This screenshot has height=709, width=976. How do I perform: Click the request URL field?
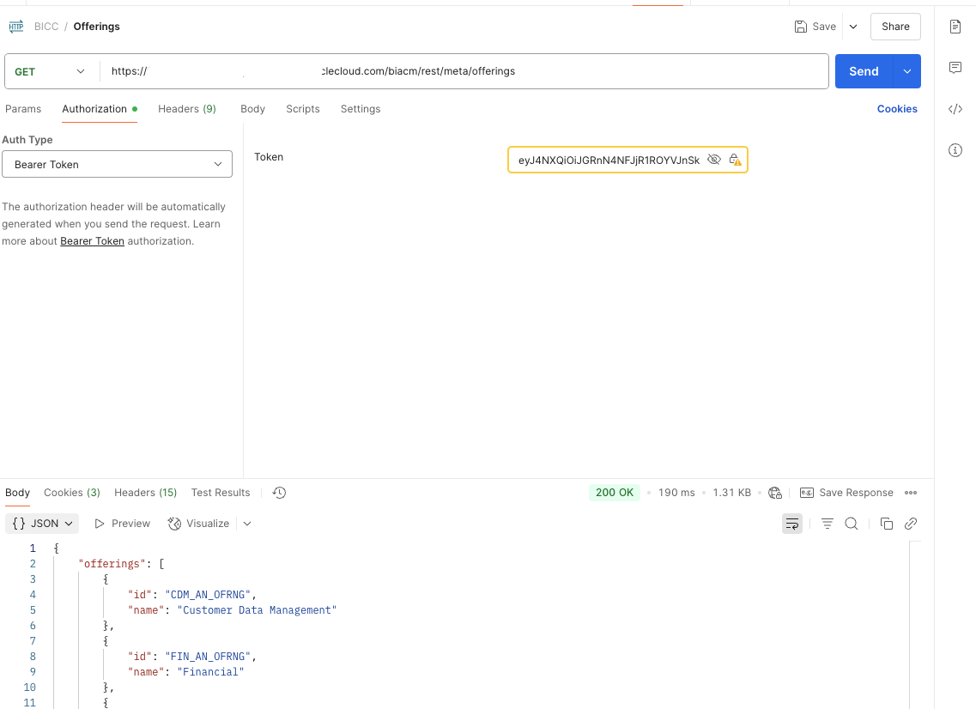(x=464, y=71)
